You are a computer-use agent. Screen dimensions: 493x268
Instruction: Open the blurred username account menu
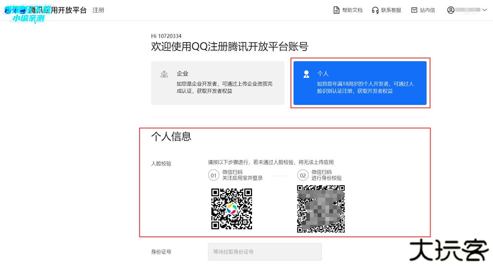point(468,10)
